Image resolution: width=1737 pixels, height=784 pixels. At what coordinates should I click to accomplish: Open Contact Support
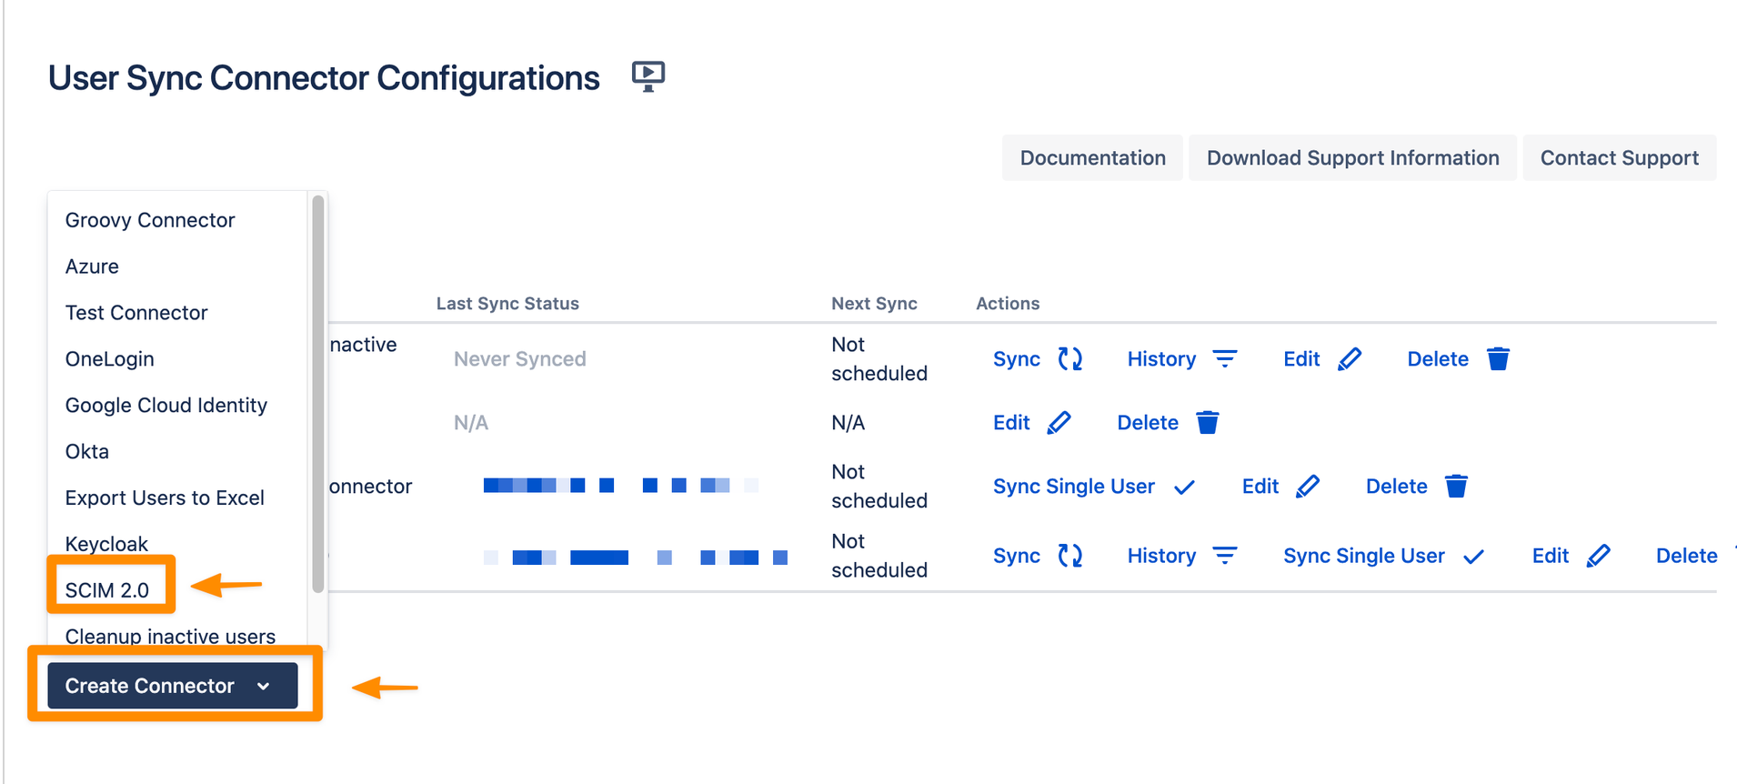point(1619,158)
